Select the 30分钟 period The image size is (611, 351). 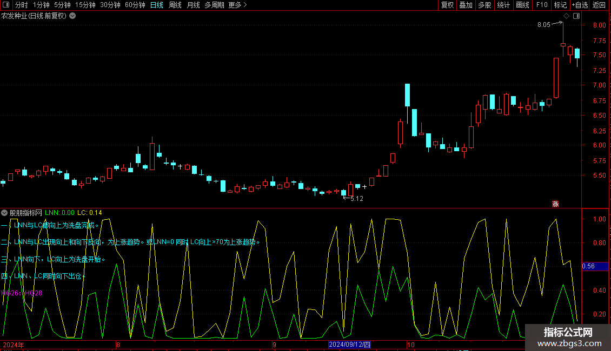110,5
